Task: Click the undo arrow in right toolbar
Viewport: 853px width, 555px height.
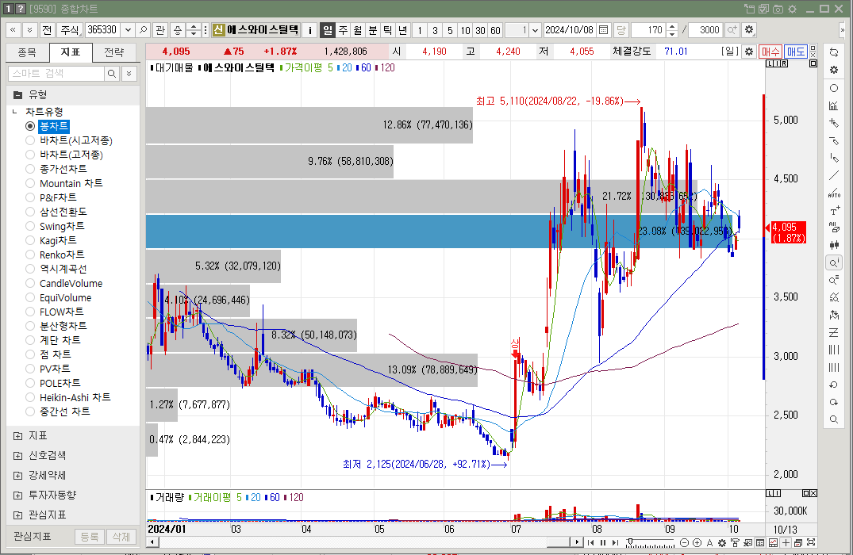Action: (833, 385)
